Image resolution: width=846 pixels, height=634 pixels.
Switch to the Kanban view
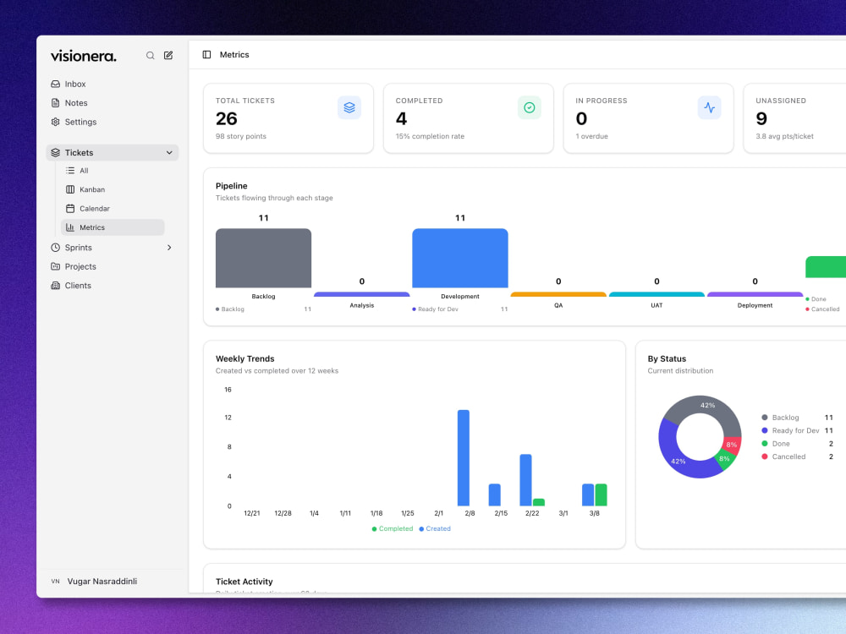point(113,189)
